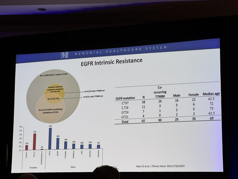238x179 pixels.
Task: Select the 'N=23 (0.1%)' overlap label
Action: tap(53, 99)
